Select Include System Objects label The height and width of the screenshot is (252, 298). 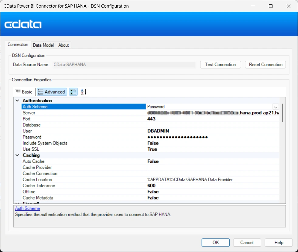(x=45, y=143)
